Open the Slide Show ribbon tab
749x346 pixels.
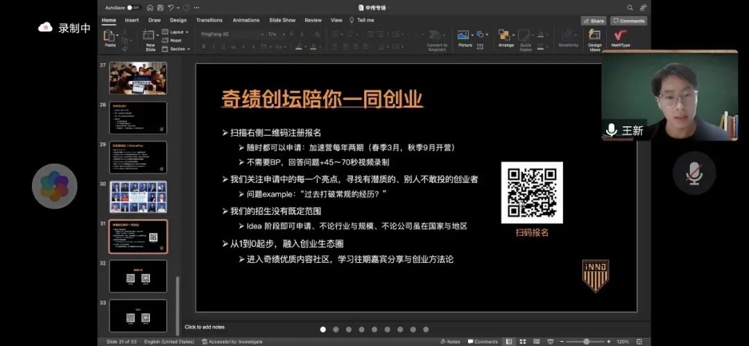tap(282, 20)
